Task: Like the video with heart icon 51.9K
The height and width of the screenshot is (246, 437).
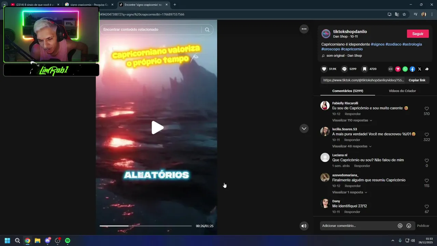Action: [324, 69]
